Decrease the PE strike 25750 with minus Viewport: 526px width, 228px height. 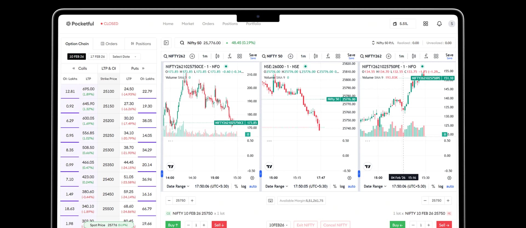pos(425,201)
